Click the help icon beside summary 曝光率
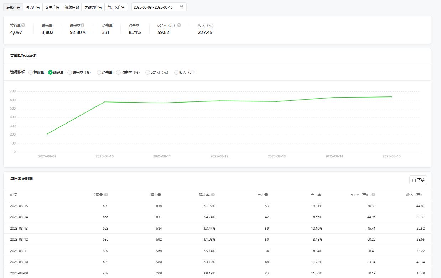The height and width of the screenshot is (278, 441). 83,25
